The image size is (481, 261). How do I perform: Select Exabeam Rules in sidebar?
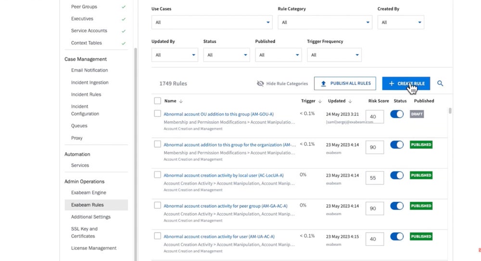(96, 205)
